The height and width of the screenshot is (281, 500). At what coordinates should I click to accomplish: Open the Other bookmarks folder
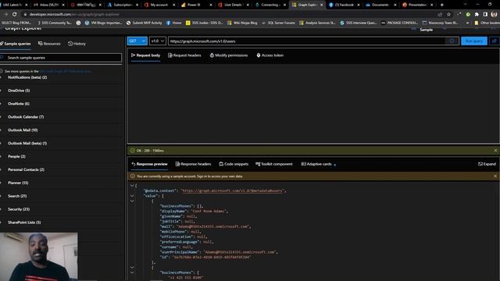(x=487, y=23)
